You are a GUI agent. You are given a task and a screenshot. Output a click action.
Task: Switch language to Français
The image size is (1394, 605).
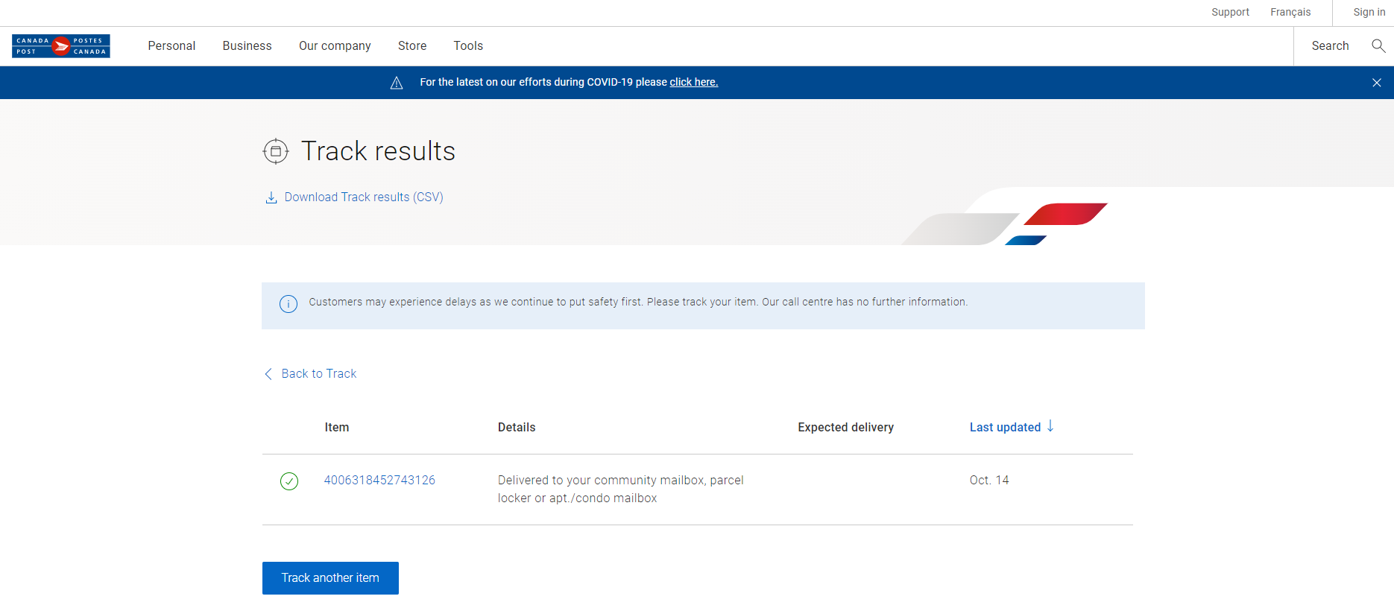click(x=1290, y=13)
